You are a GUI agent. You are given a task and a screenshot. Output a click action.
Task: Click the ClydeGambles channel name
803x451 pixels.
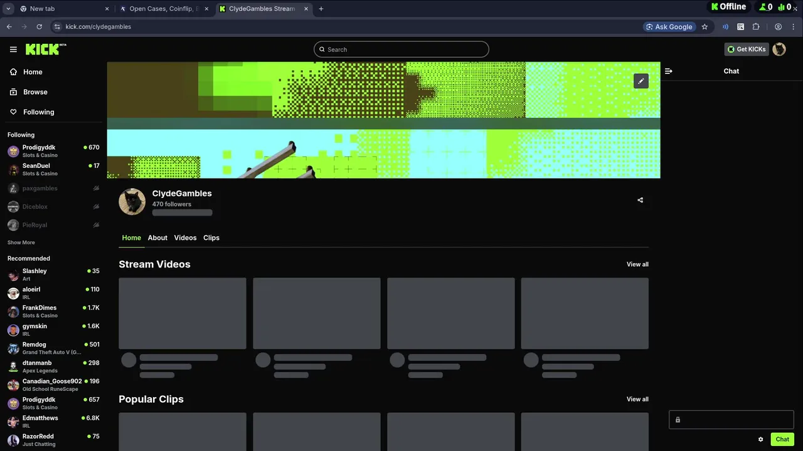click(x=182, y=194)
